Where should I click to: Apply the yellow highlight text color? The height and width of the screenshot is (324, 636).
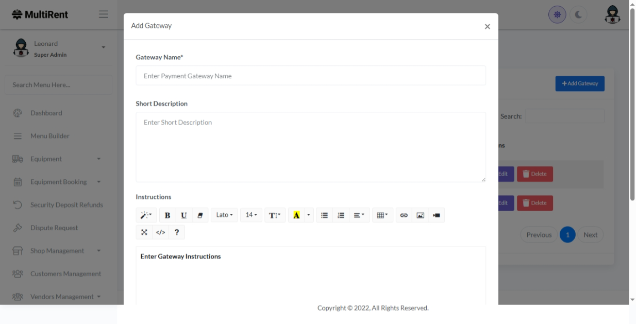click(x=296, y=215)
